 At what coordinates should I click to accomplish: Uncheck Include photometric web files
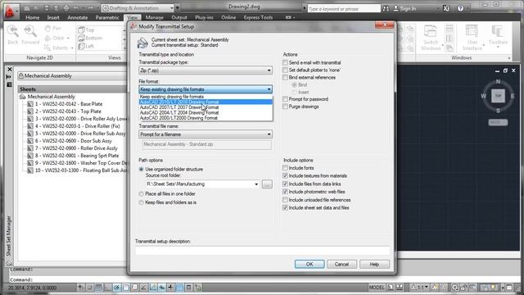coord(285,192)
